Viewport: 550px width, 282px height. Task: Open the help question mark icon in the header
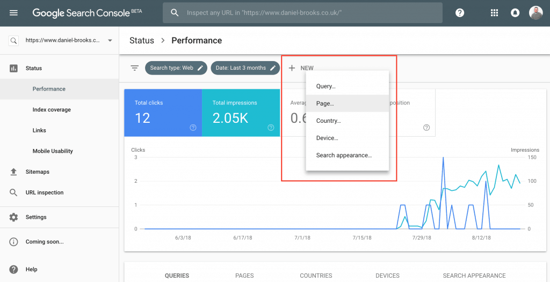click(x=460, y=13)
